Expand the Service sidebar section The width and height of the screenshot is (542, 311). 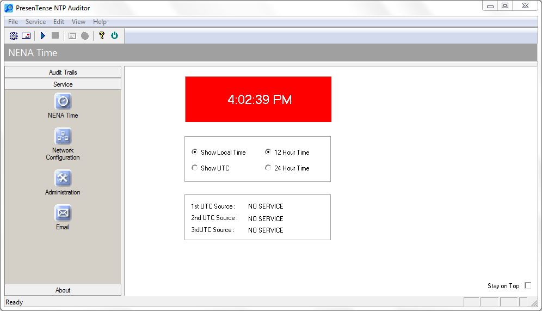pyautogui.click(x=63, y=84)
